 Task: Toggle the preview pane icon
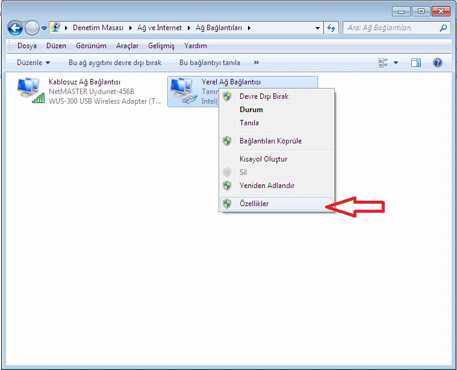(x=415, y=63)
